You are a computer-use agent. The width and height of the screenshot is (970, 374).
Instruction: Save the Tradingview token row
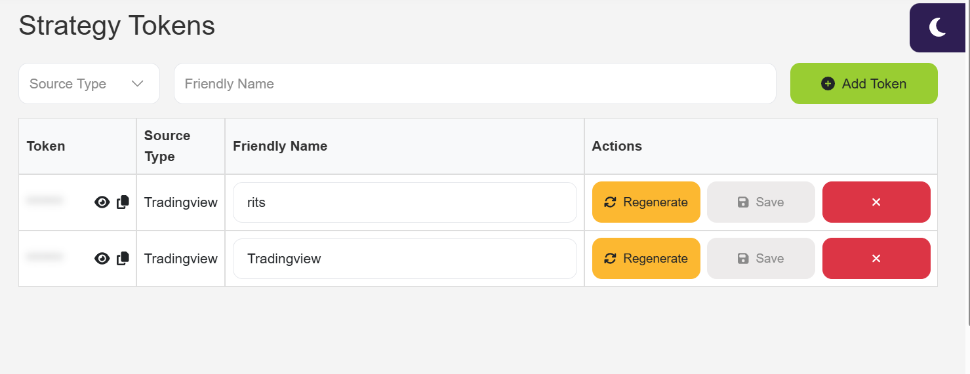(761, 259)
